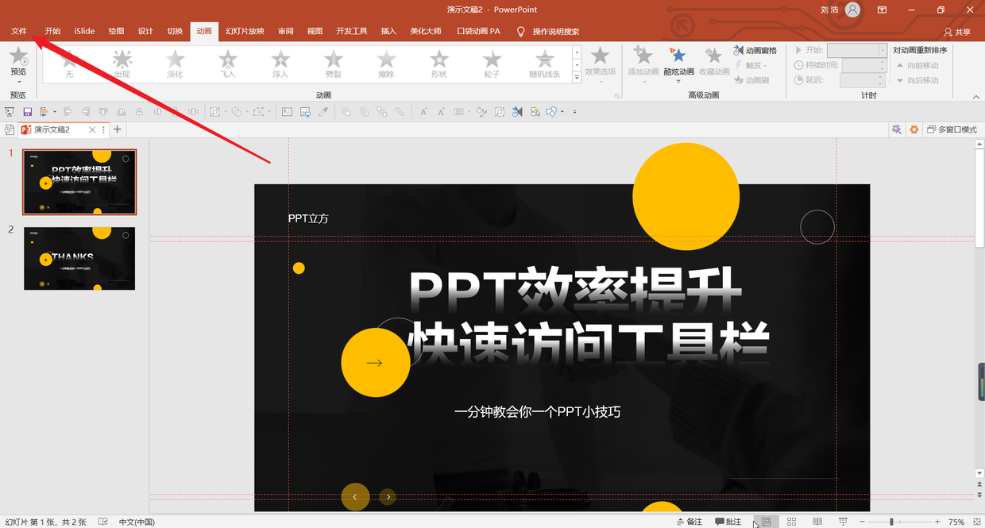Click the zoom in plus button
Image resolution: width=985 pixels, height=528 pixels.
click(937, 522)
